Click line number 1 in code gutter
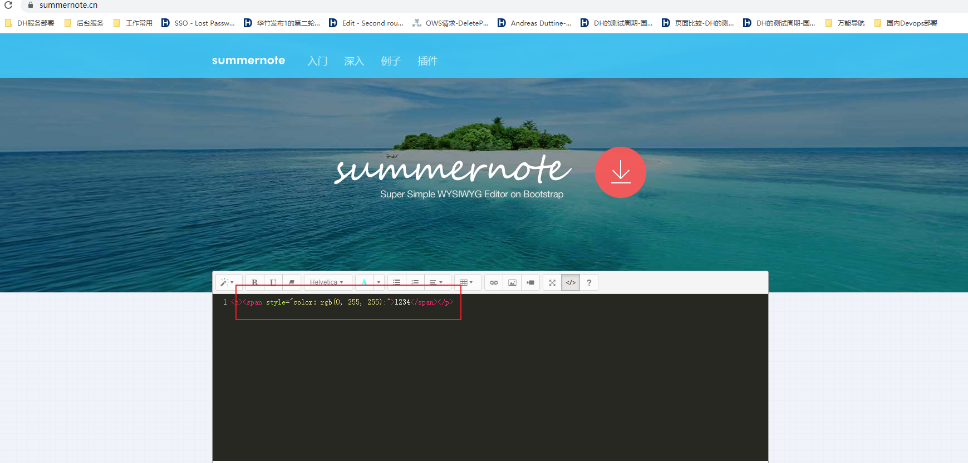This screenshot has height=463, width=968. pyautogui.click(x=225, y=302)
